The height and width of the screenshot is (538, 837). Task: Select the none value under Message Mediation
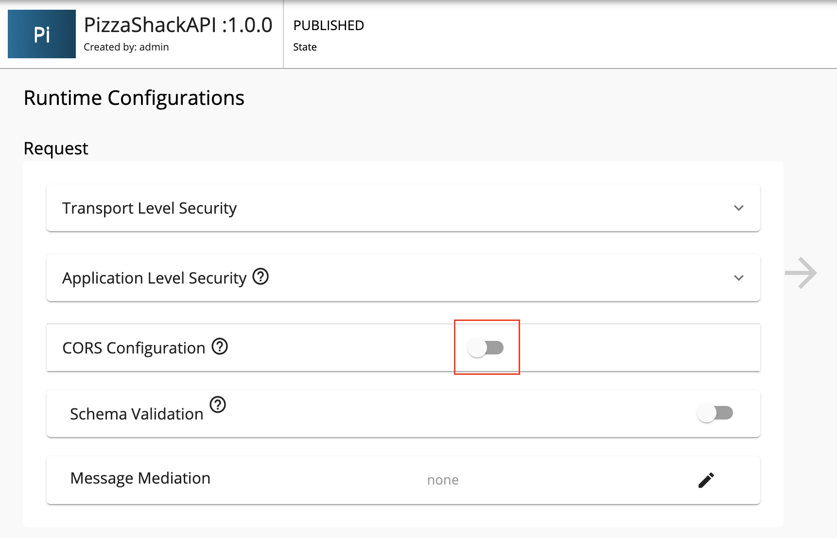click(x=442, y=479)
